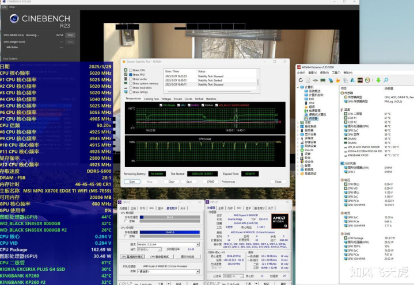Viewport: 414px width, 285px height.
Task: Click the Cinebench logo icon
Action: click(x=14, y=18)
